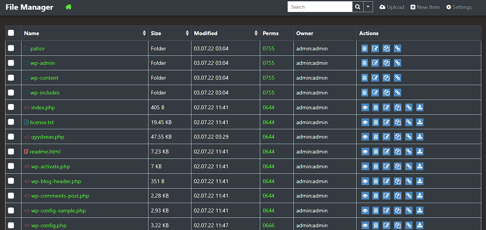Image resolution: width=486 pixels, height=230 pixels.
Task: Open the Upload page
Action: coord(392,7)
